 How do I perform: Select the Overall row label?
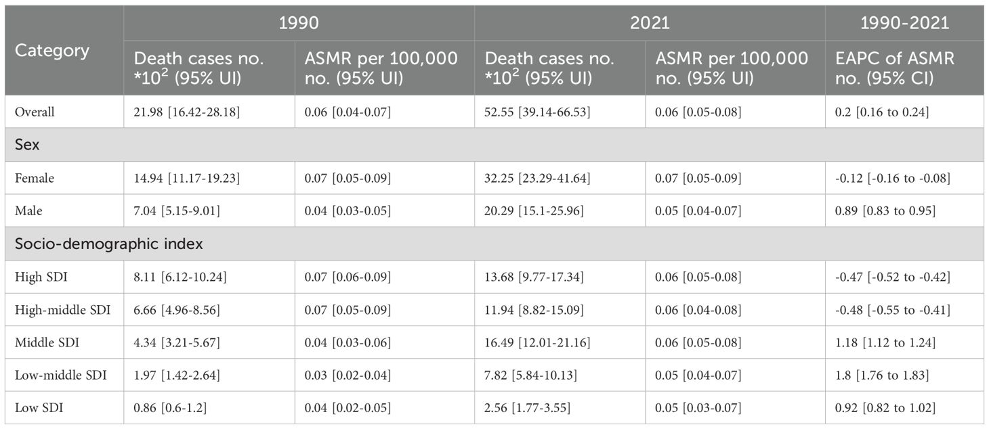(35, 112)
